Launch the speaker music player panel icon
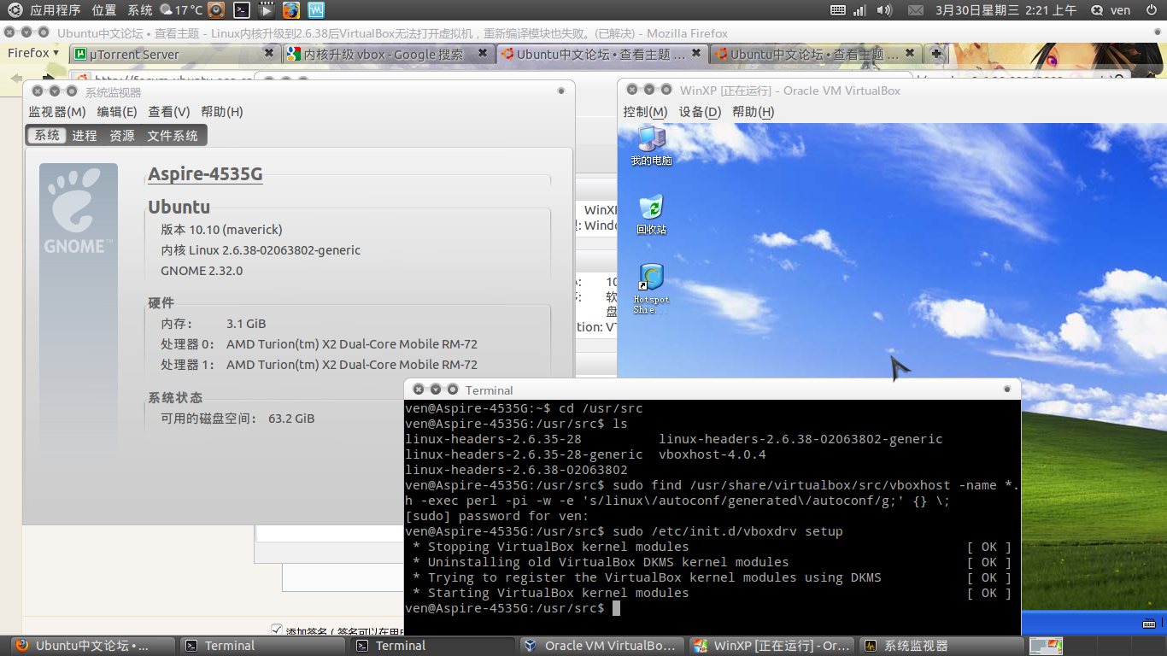This screenshot has width=1167, height=656. click(217, 10)
